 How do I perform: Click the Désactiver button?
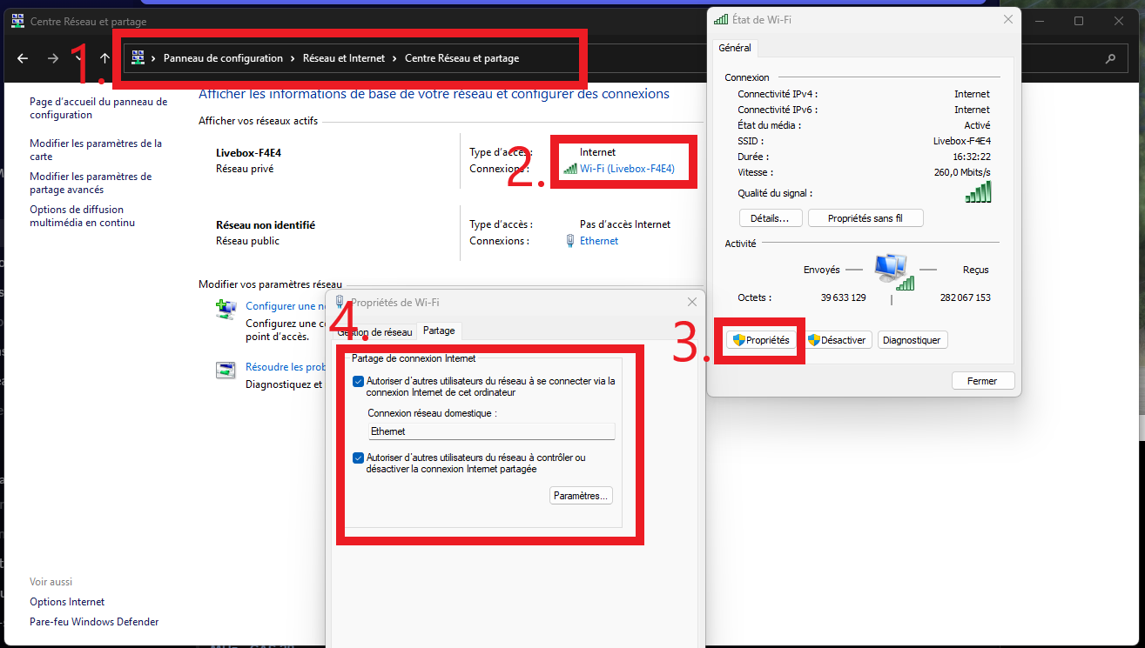[837, 340]
